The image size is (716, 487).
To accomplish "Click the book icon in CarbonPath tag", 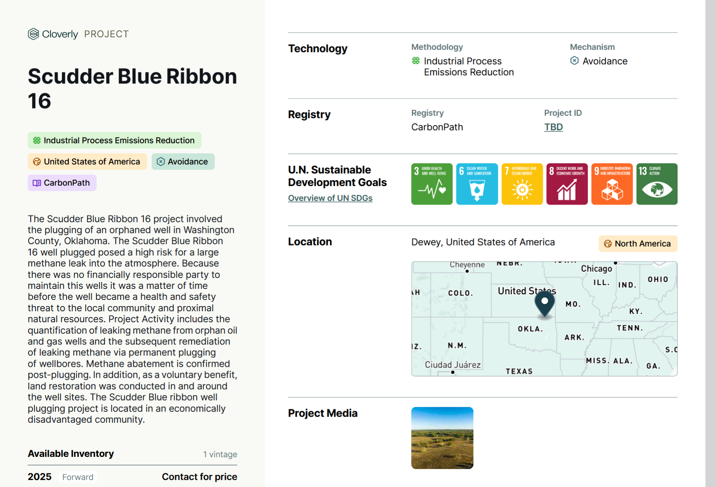I will pyautogui.click(x=37, y=183).
